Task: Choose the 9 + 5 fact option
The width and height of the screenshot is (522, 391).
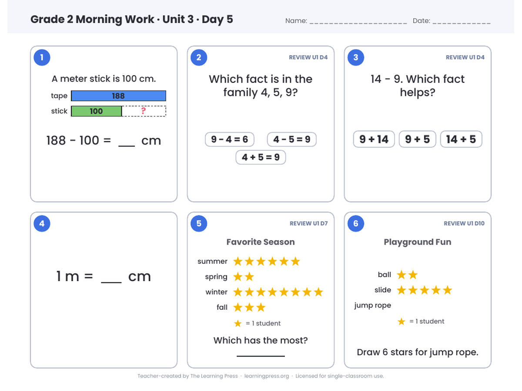Action: (417, 139)
